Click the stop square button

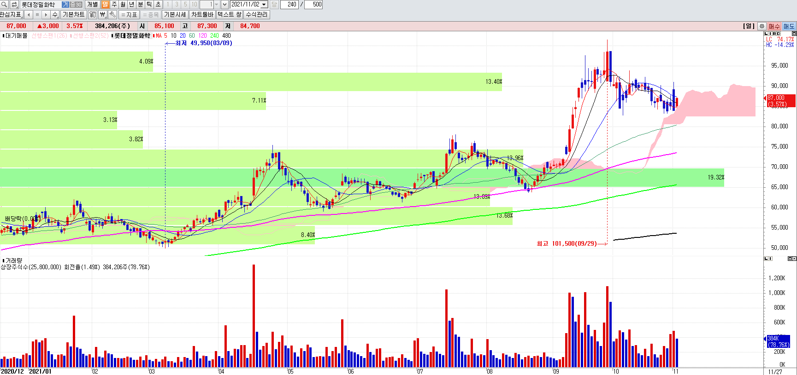tap(37, 15)
